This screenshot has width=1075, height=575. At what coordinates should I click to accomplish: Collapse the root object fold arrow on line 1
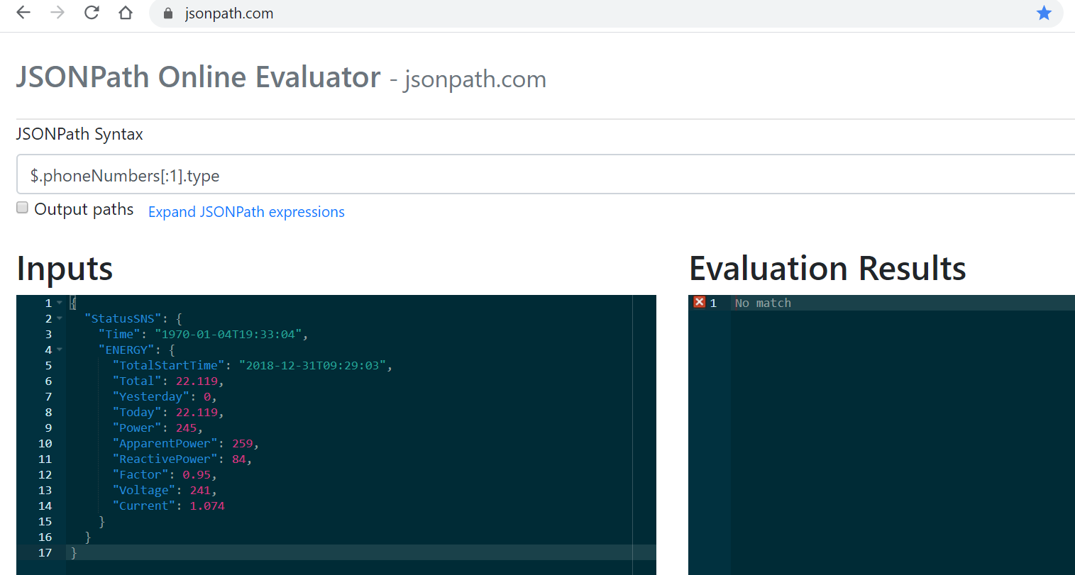point(60,303)
